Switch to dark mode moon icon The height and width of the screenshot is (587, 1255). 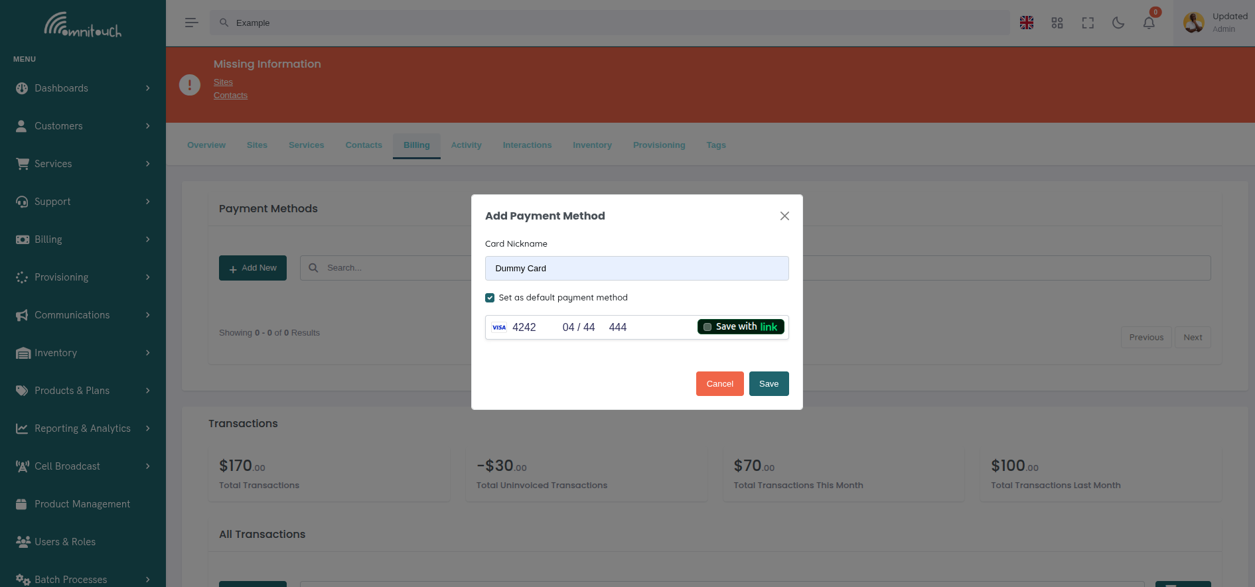click(1118, 23)
